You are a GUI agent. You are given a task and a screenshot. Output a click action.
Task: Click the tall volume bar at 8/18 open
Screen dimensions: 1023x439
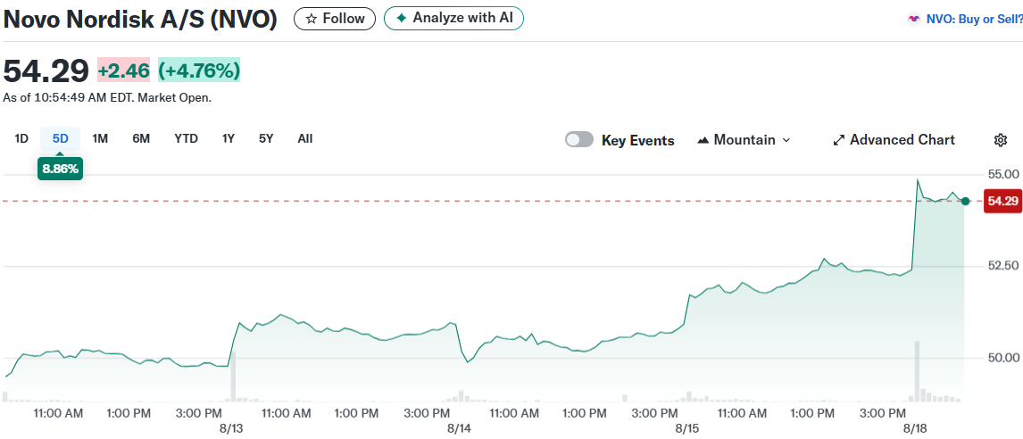[x=917, y=371]
